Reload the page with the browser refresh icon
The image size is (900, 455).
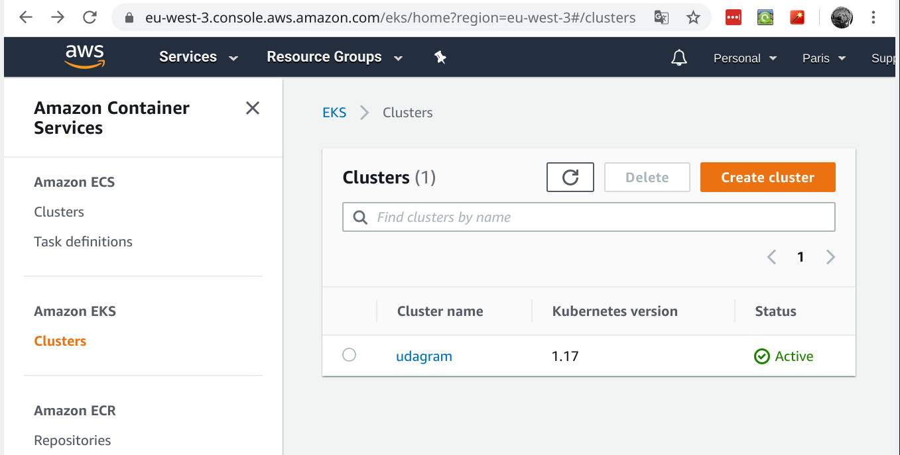90,18
